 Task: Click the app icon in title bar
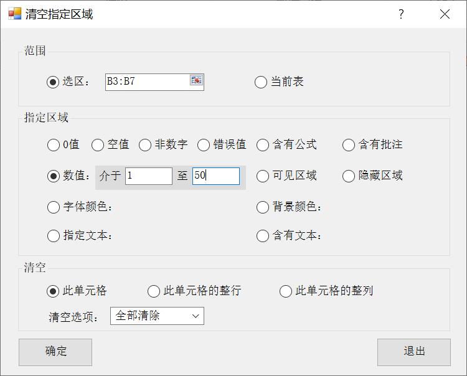pos(14,14)
